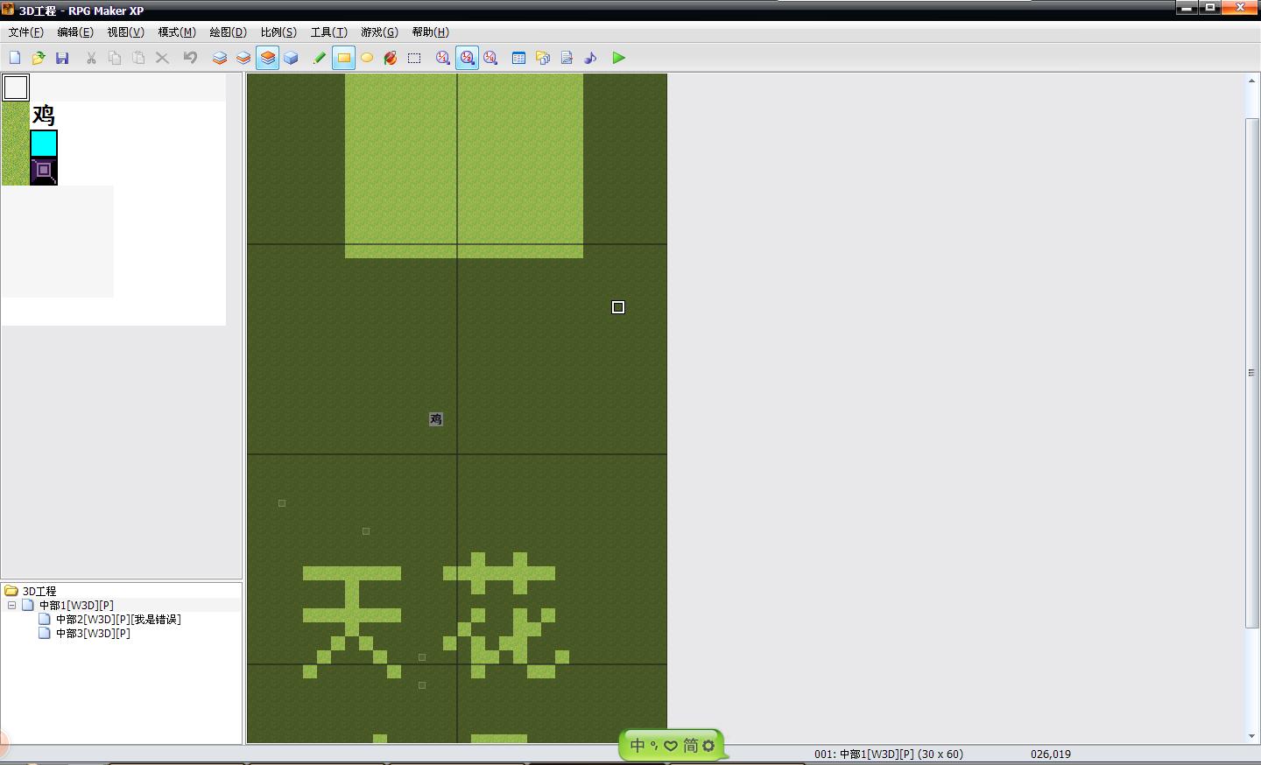Image resolution: width=1261 pixels, height=765 pixels.
Task: Collapse the 中部1[W3D][P] map tree node
Action: point(11,605)
